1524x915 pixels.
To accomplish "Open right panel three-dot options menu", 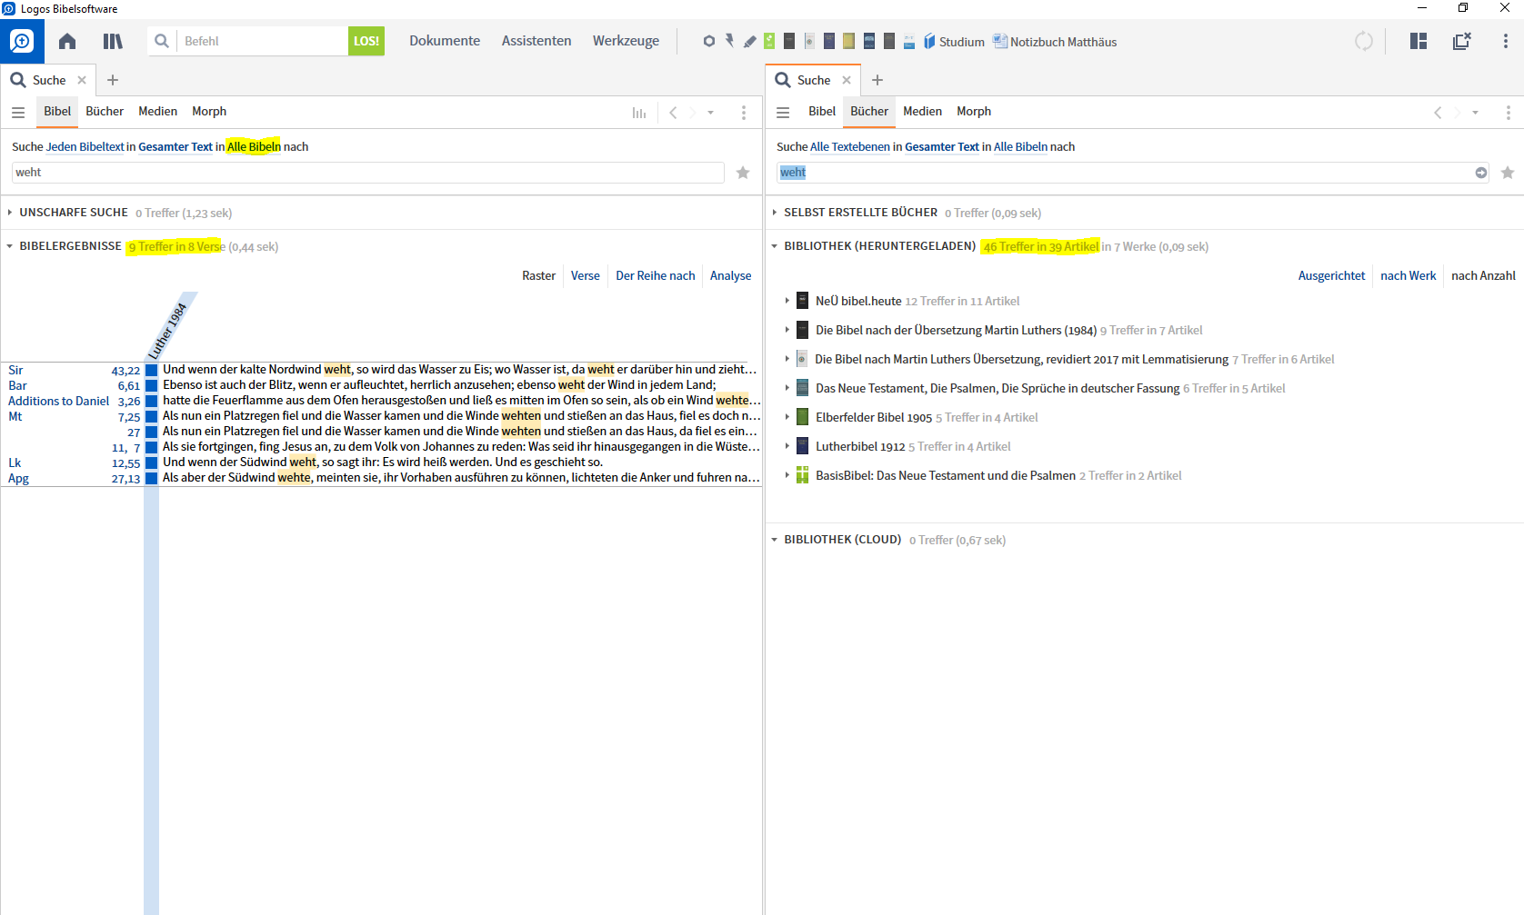I will pyautogui.click(x=1509, y=113).
